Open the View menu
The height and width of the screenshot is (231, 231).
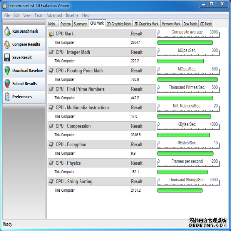[27, 15]
